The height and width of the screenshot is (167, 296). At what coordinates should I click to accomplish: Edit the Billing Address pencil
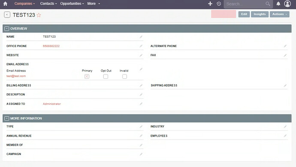141,86
